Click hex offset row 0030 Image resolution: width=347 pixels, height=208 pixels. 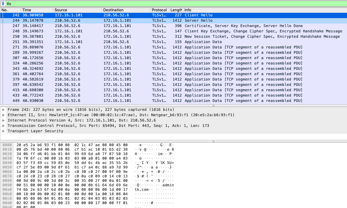click(7, 158)
